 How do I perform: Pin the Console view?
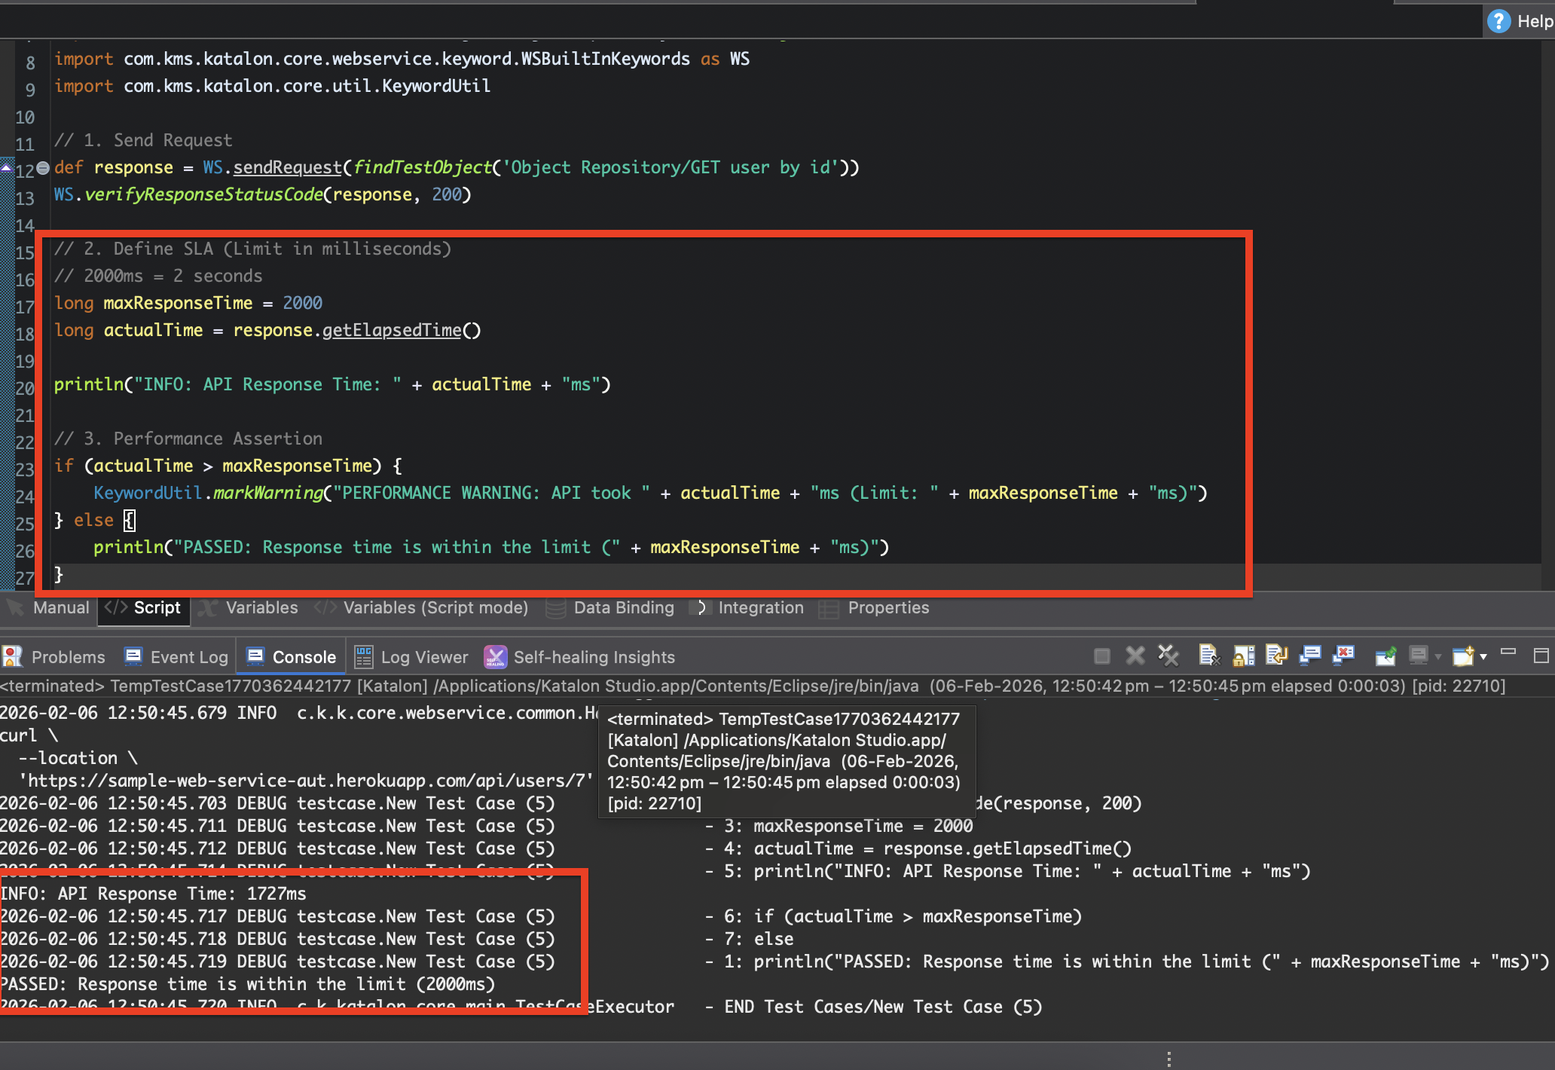[x=1386, y=656]
